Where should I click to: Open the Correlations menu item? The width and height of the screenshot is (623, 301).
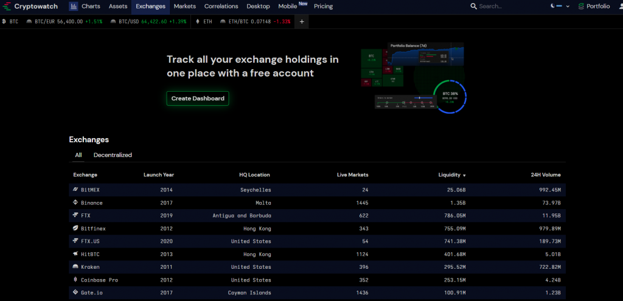(221, 6)
